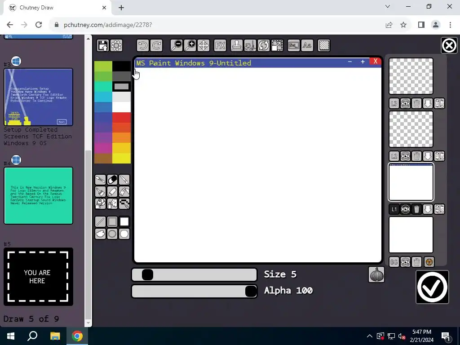Swap layers L2 and L3
Image resolution: width=460 pixels, height=345 pixels.
point(439,103)
